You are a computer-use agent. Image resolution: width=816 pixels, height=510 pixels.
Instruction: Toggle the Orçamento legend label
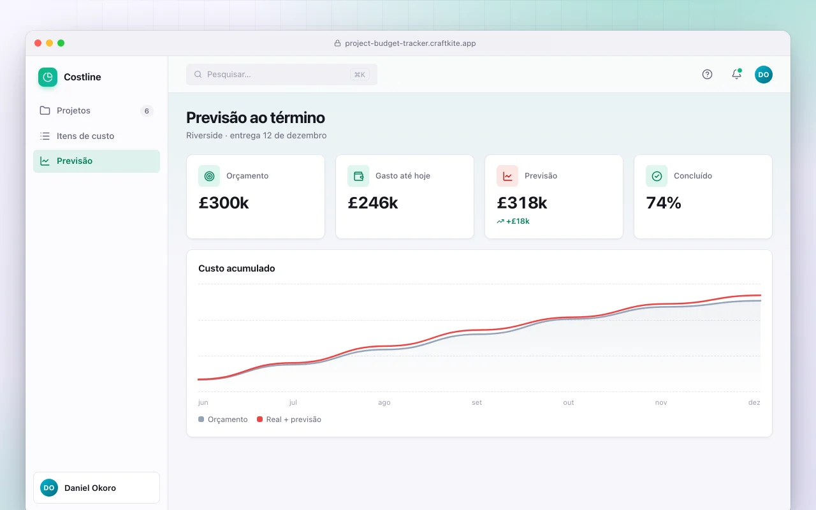228,419
